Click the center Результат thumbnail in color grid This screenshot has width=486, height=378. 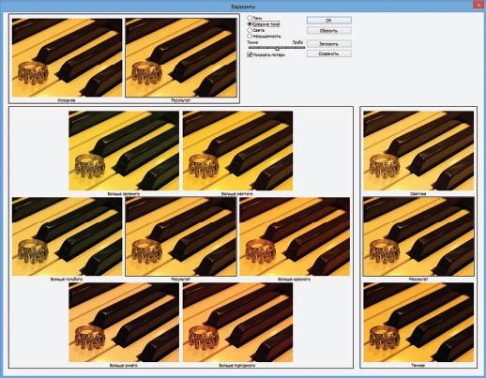pos(181,236)
